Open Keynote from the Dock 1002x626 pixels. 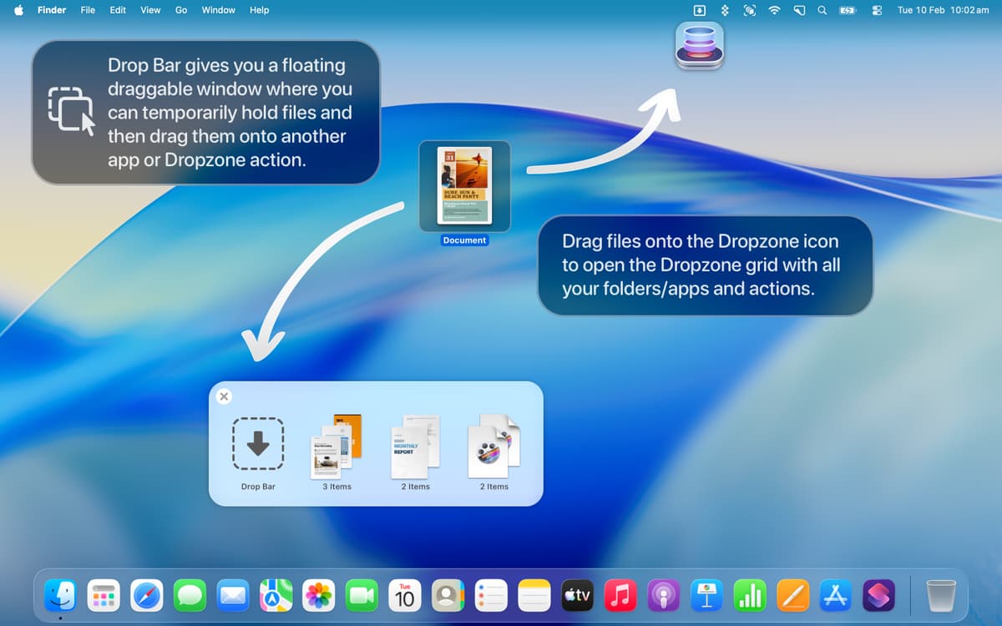coord(707,595)
